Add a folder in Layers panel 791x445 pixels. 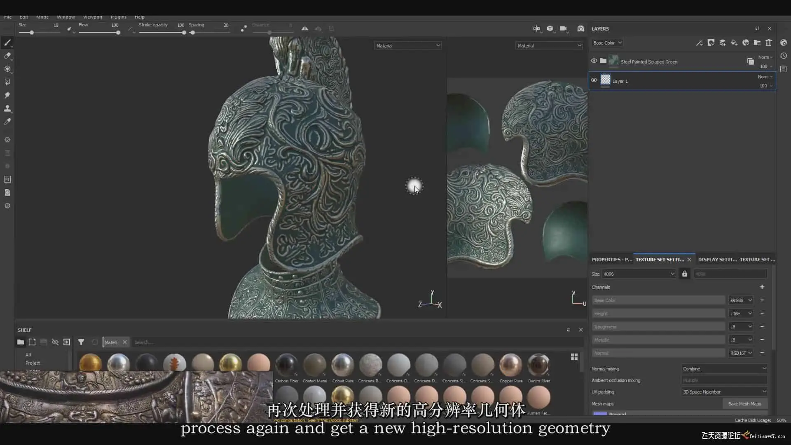(x=757, y=43)
